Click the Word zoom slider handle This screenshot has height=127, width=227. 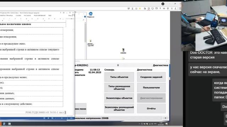tap(62, 118)
